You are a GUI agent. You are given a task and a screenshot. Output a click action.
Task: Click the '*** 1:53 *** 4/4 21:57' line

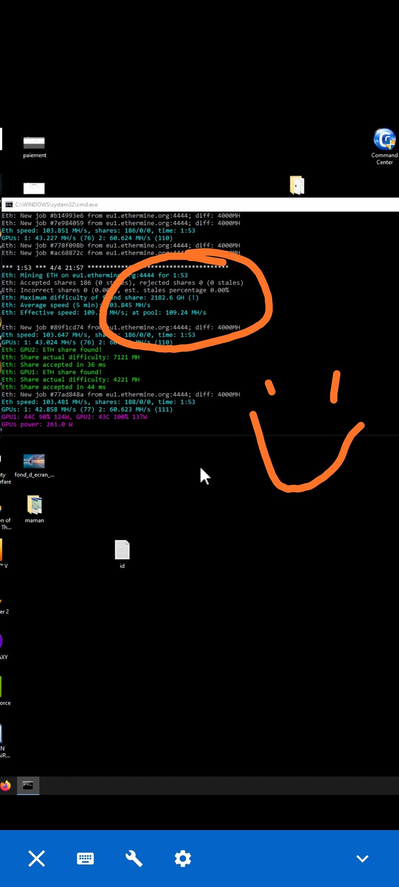click(x=115, y=268)
